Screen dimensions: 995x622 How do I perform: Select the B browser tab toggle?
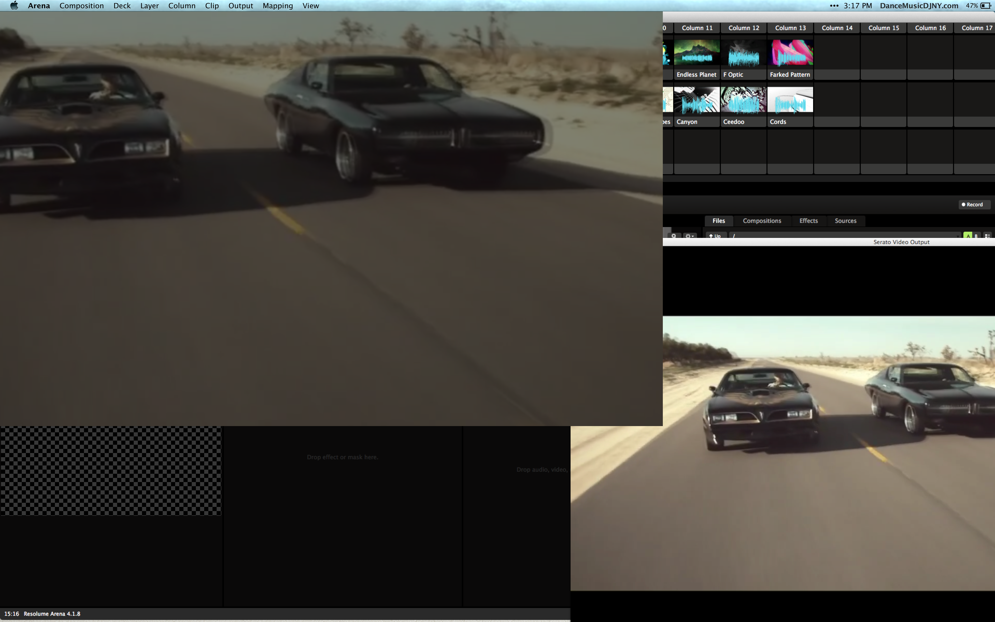(x=976, y=236)
